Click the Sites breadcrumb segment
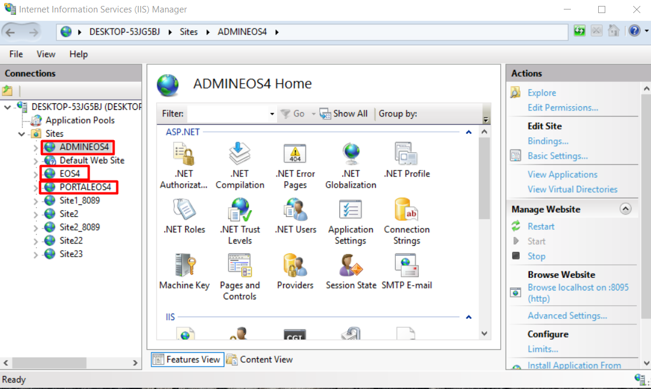Viewport: 651px width, 389px height. coord(189,32)
